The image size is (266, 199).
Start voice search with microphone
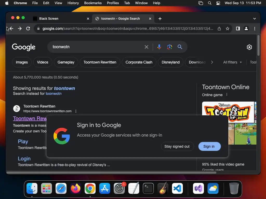pos(159,47)
